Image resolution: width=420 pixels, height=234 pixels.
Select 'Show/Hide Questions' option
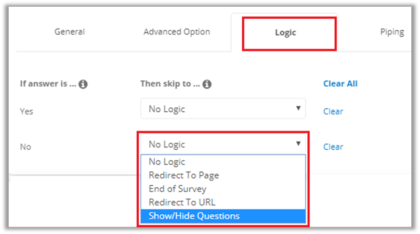pyautogui.click(x=194, y=216)
